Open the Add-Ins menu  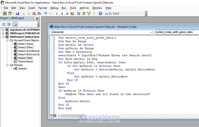(84, 8)
